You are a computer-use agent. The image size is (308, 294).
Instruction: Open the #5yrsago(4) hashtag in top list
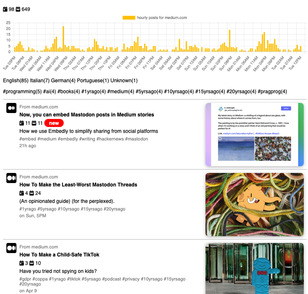click(x=149, y=92)
